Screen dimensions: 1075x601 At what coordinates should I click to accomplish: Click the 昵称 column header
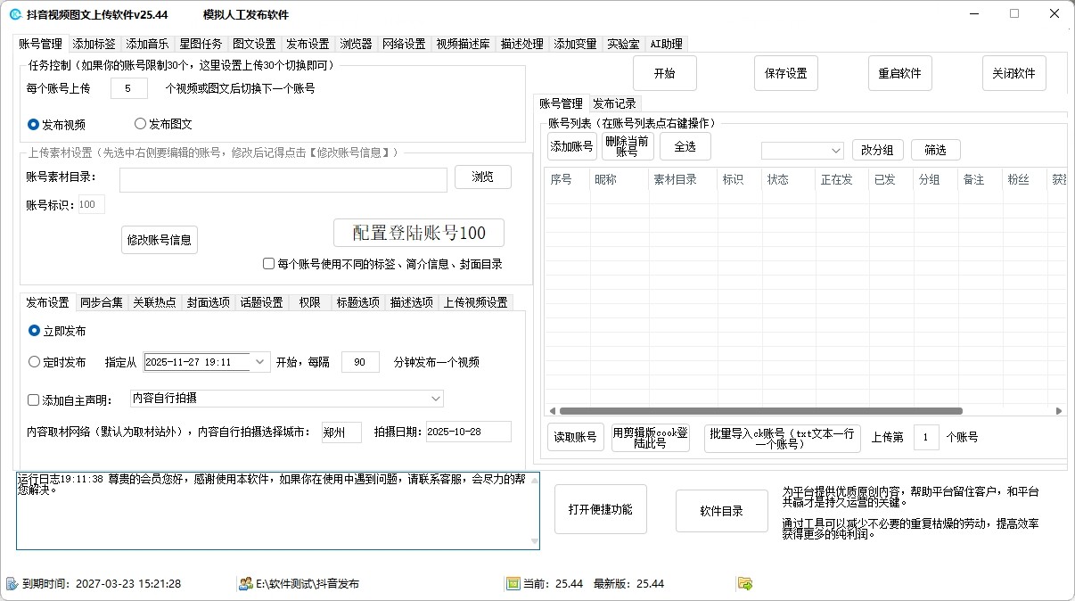click(619, 179)
